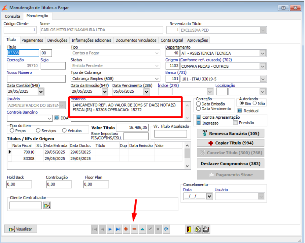Open Data Vencimento date picker arrow

147,92
